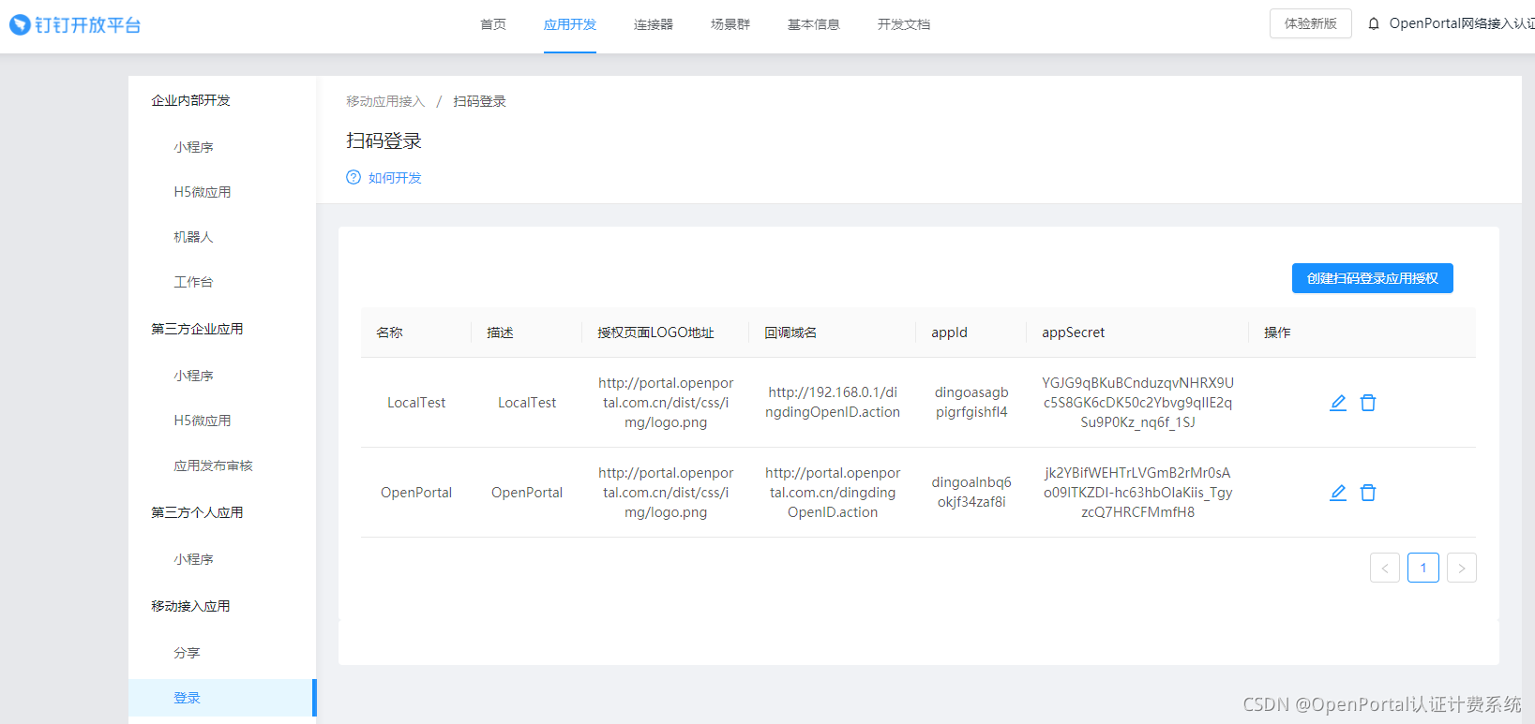Select 分享 in sidebar

[x=187, y=653]
